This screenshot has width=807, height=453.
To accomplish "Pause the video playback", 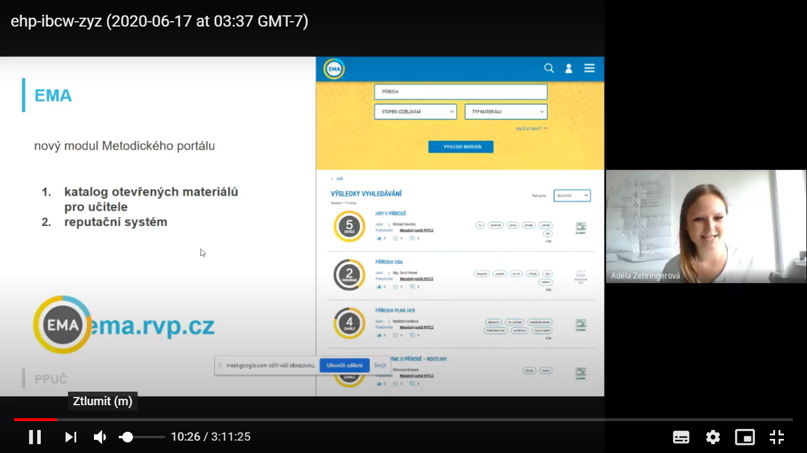I will tap(35, 437).
